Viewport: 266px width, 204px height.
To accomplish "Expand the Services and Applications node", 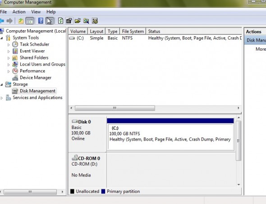I will pyautogui.click(x=2, y=98).
